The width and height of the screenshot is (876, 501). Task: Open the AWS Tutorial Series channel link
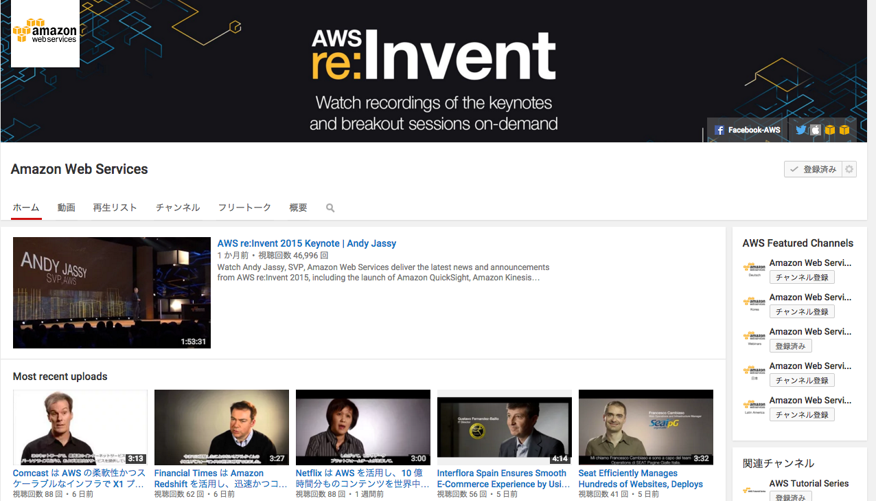coord(809,483)
